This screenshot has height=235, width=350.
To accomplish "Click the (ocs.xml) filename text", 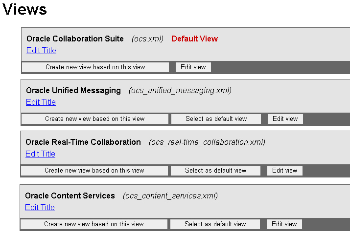I will (x=147, y=39).
